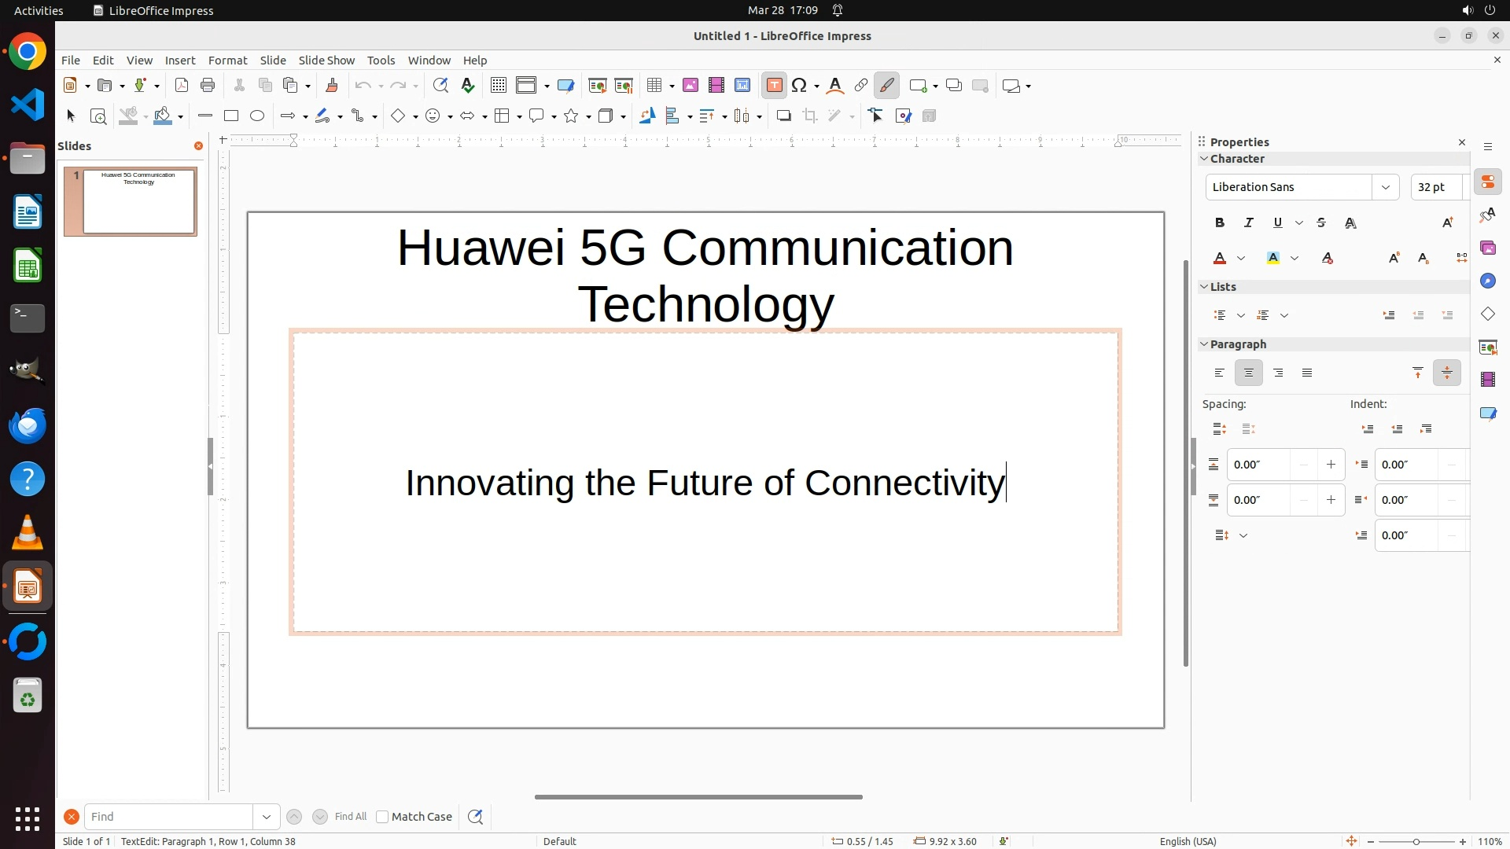Click the Export as PDF icon

(182, 86)
